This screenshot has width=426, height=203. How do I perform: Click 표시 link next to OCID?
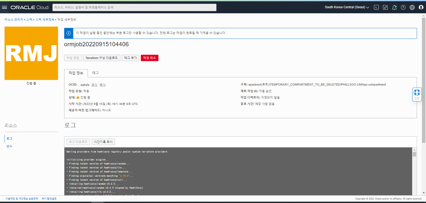(95, 85)
